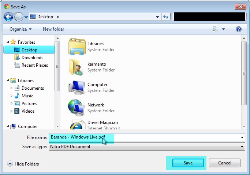250x175 pixels.
Task: Select Documents library in navigation pane
Action: point(33,88)
